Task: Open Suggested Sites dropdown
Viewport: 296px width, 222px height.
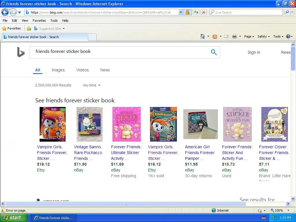Action: tap(49, 29)
